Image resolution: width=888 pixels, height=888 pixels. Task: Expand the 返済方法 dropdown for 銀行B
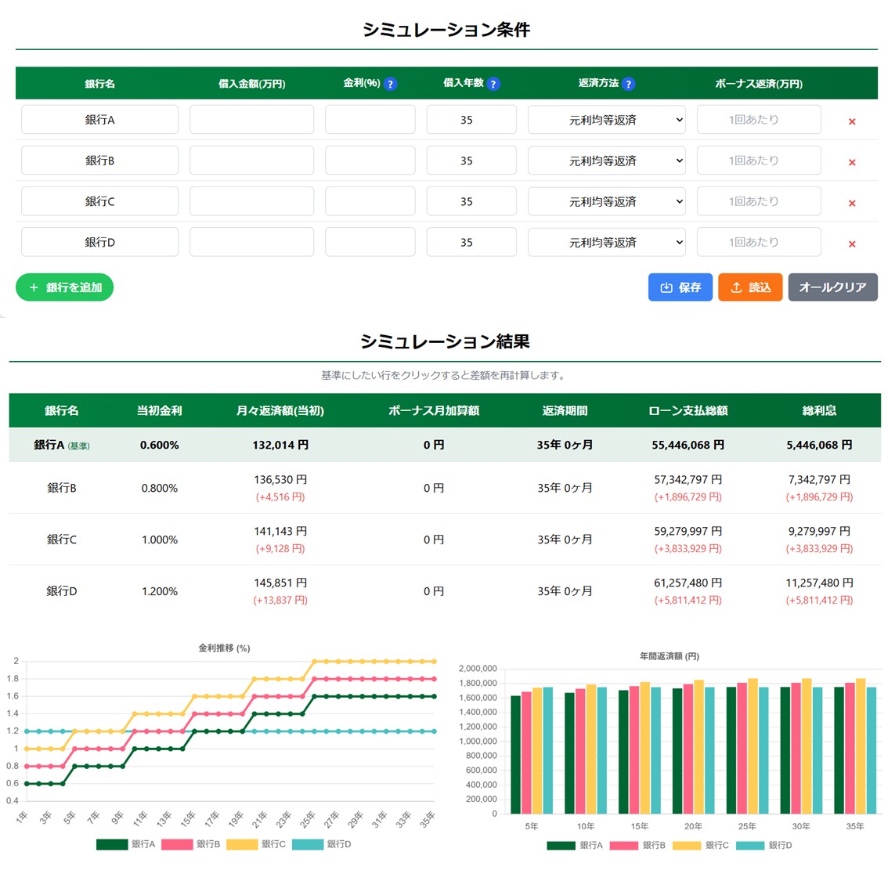606,161
